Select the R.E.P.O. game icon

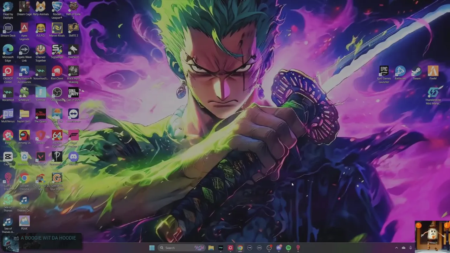tap(40, 28)
